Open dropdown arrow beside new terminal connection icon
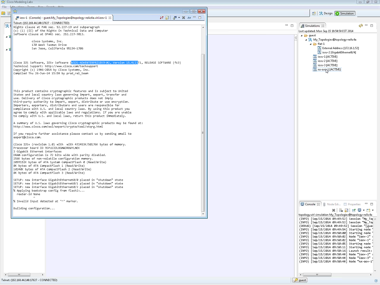 pyautogui.click(x=179, y=18)
